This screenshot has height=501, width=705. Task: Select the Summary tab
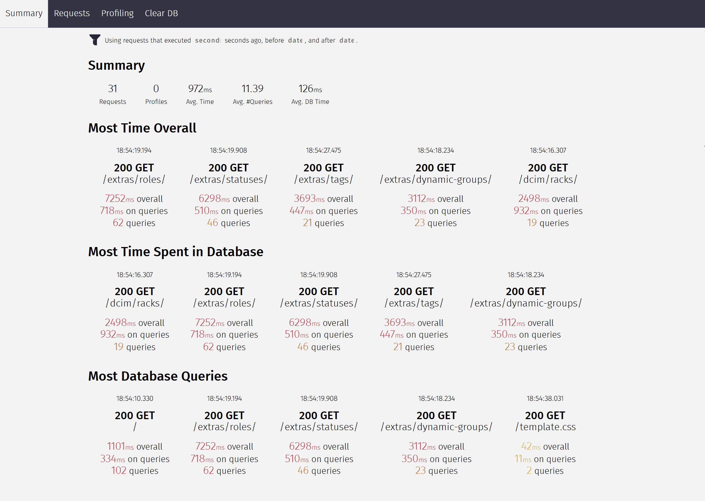(24, 13)
